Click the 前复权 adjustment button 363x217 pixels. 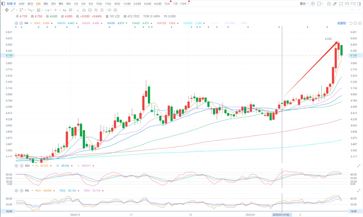click(342, 23)
